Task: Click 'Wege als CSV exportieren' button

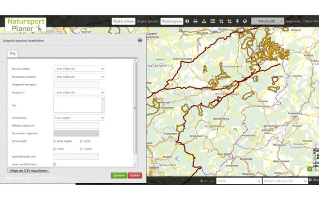Action: [28, 171]
